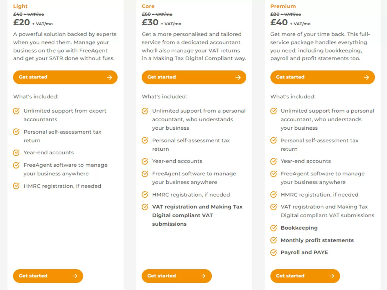The width and height of the screenshot is (387, 290).
Task: Click the bold VAT registration checkmark in Core
Action: tap(145, 207)
